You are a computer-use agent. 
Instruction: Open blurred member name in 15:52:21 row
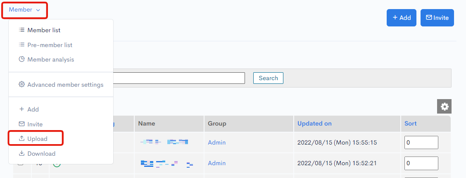coord(167,164)
